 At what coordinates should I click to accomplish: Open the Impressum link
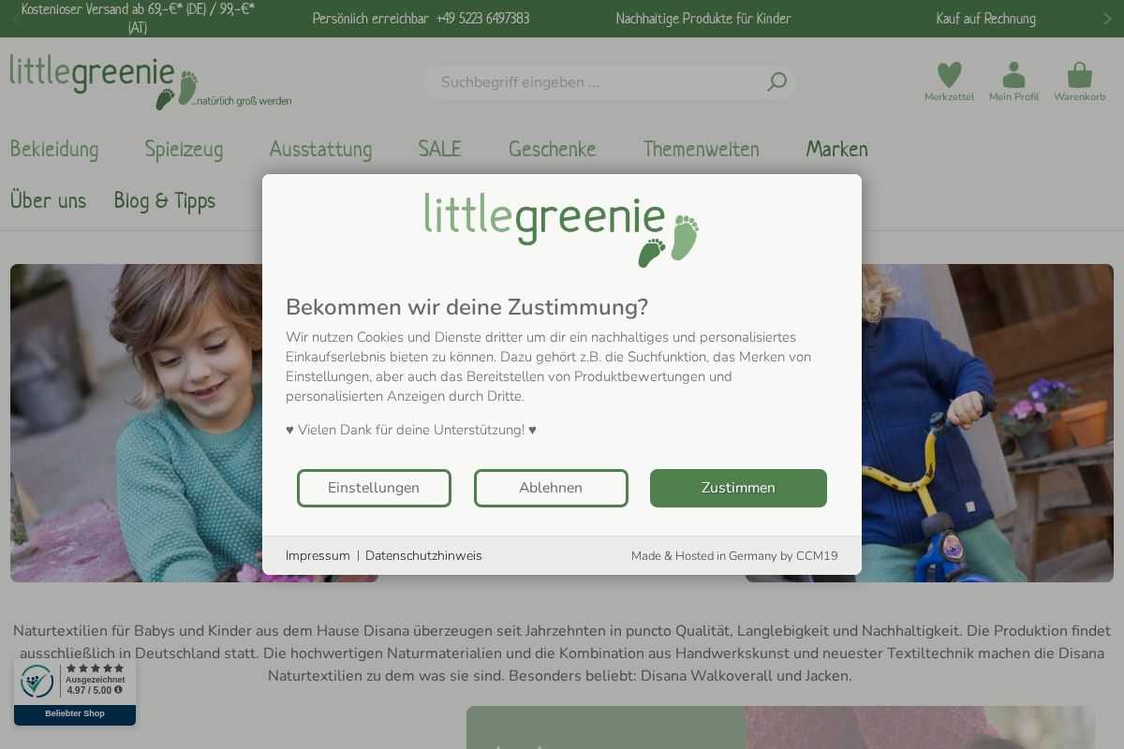point(318,556)
